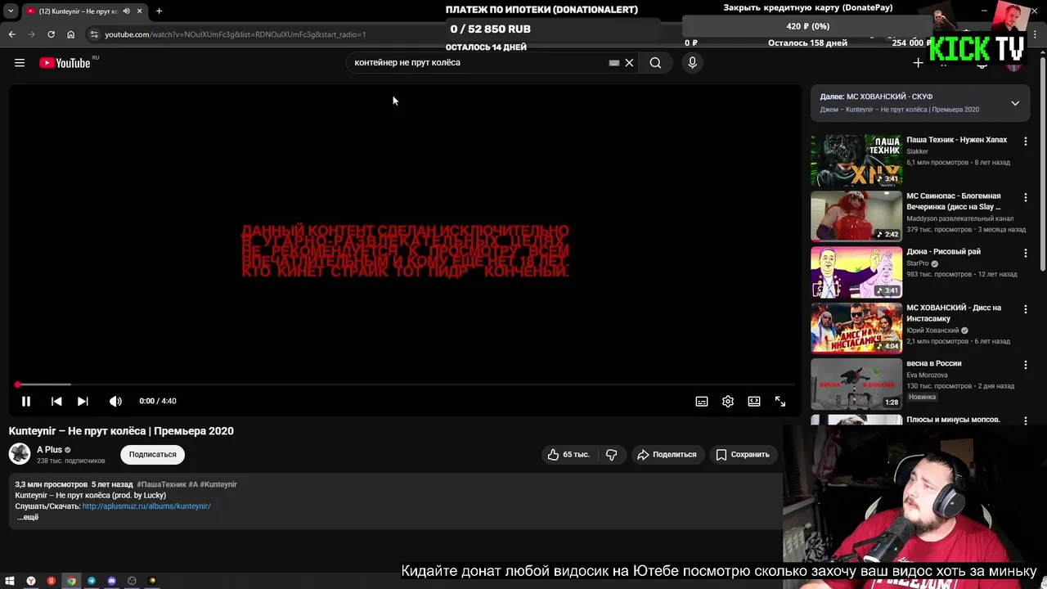Click the #ПашаТехник hashtag

[162, 484]
